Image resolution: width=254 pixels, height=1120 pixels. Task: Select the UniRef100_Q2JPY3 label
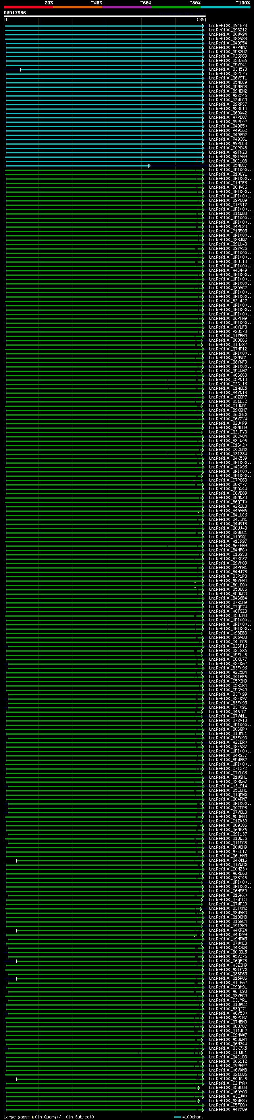227,432
